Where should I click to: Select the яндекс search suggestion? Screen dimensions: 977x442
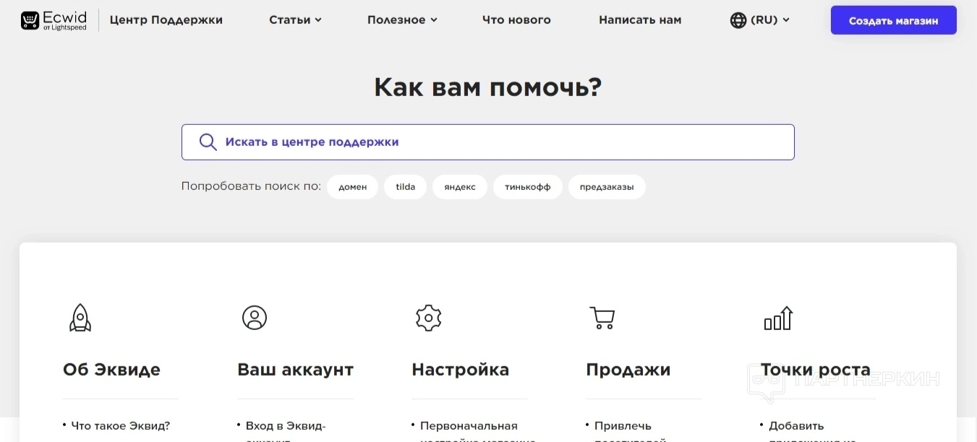coord(460,187)
